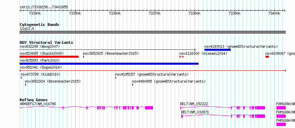Image resolution: width=295 pixels, height=128 pixels.
Task: Click the RELT NM_032871 terminal exon block
Action: pos(261,116)
